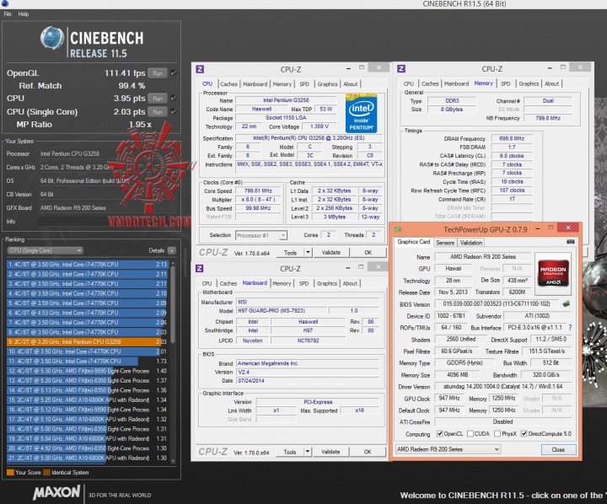Open the File menu in Cinebench

tap(8, 14)
